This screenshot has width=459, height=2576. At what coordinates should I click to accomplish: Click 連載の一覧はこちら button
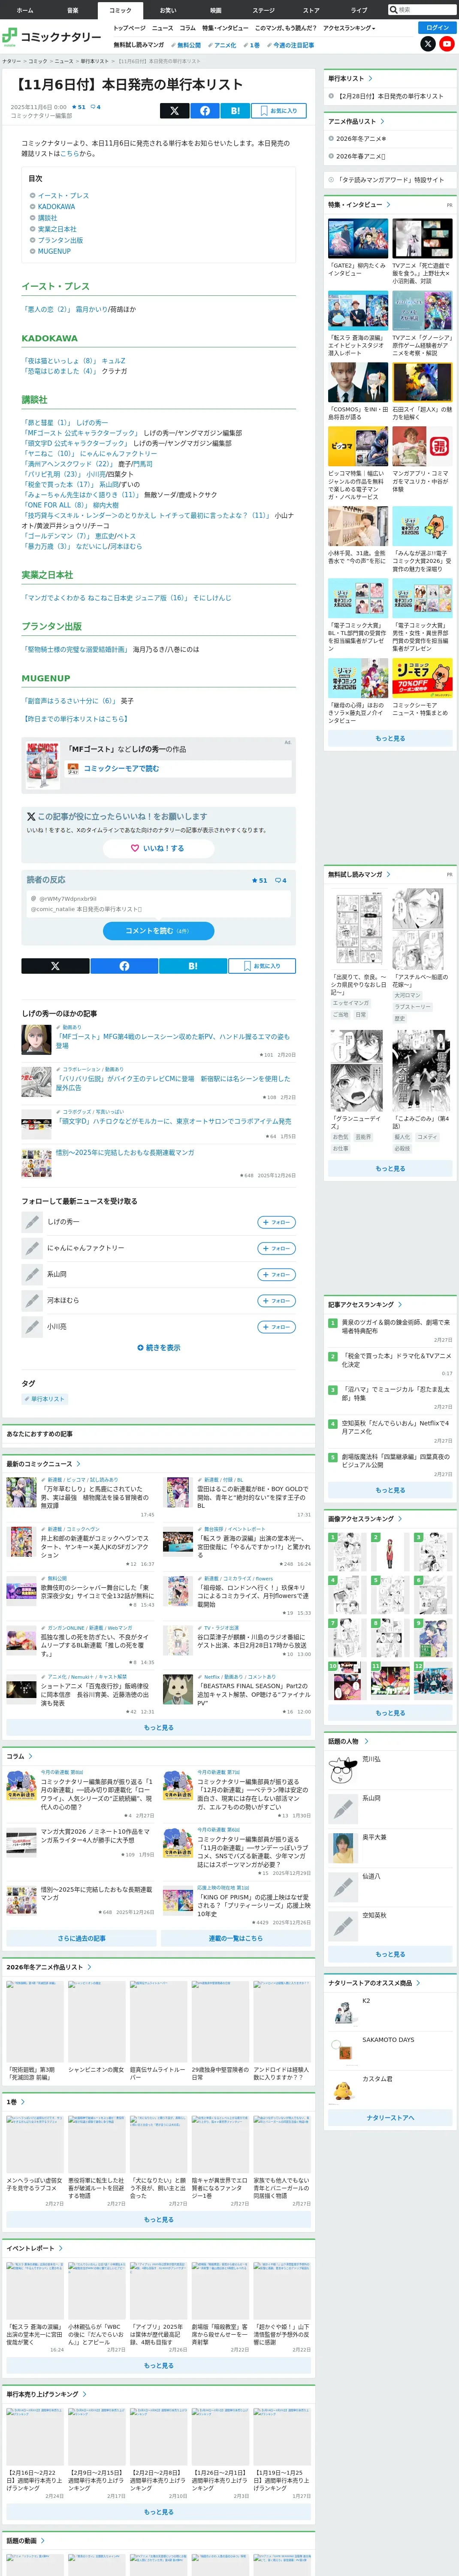(x=236, y=1938)
